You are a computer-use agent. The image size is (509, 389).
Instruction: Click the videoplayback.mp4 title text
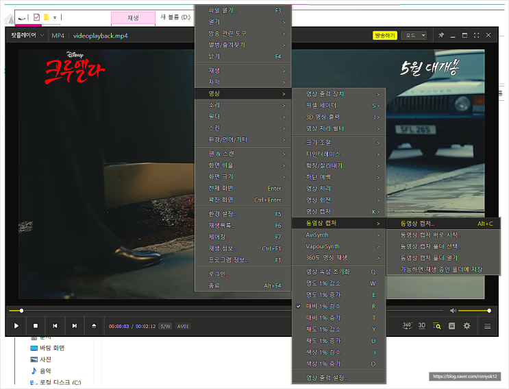(x=100, y=36)
